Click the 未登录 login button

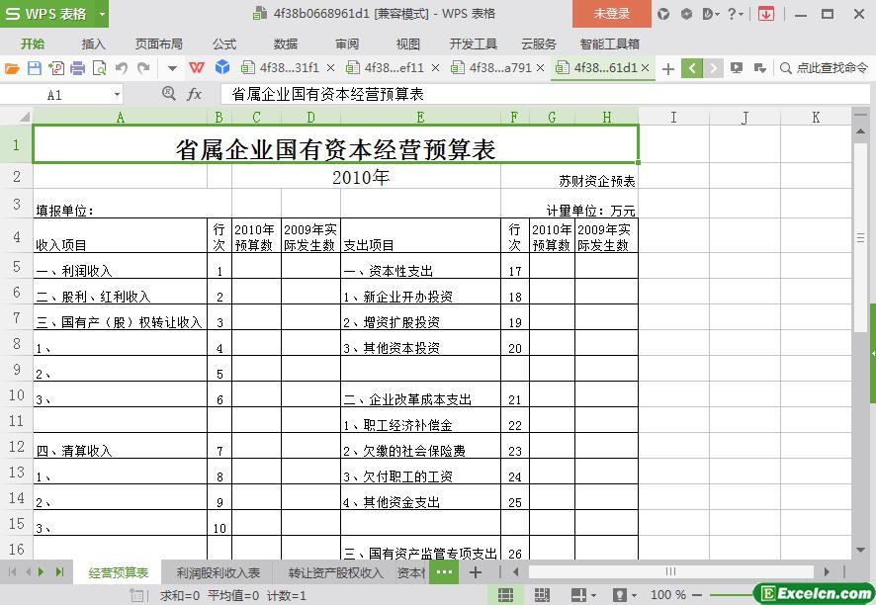[x=611, y=14]
